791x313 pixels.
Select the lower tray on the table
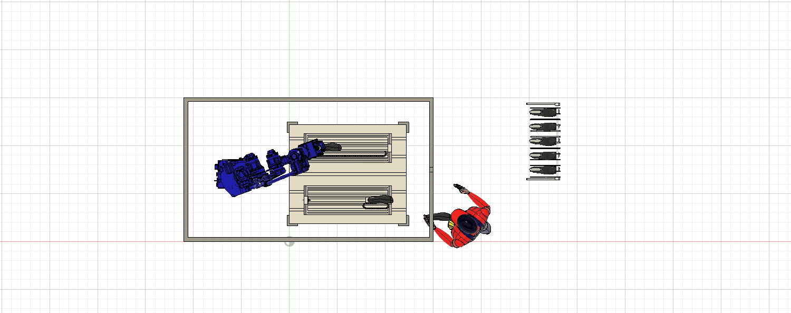pyautogui.click(x=348, y=200)
